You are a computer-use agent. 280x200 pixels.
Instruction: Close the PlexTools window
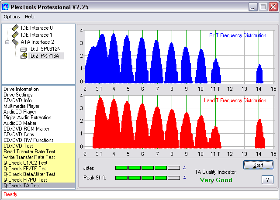(273, 7)
